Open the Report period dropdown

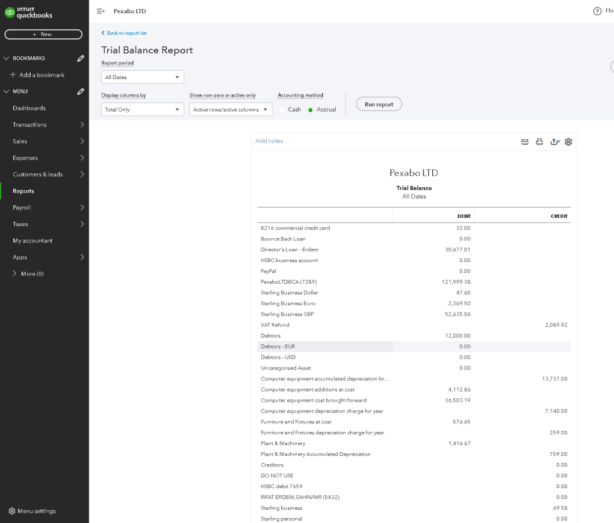pyautogui.click(x=143, y=77)
